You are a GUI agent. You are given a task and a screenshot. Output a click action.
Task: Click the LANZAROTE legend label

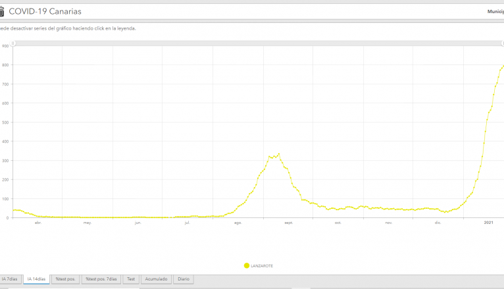tap(262, 265)
